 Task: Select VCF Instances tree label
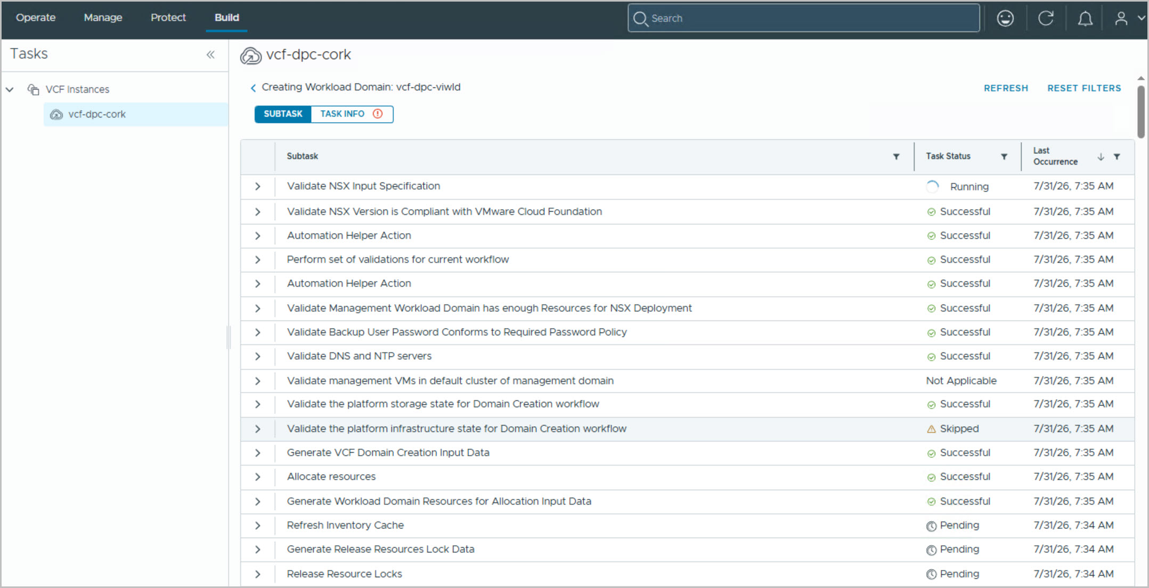point(77,89)
